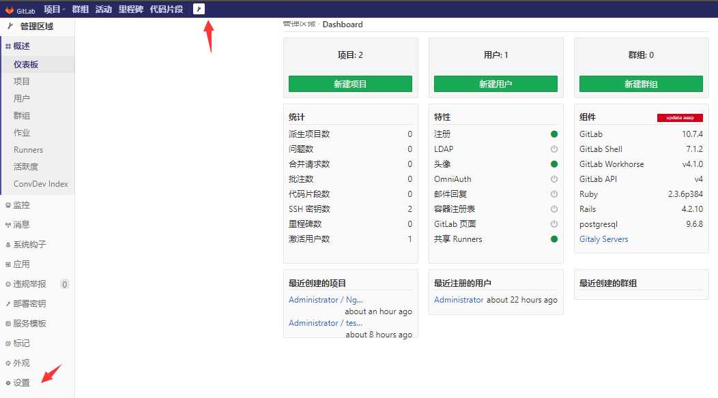Click the 外观 appearance icon
This screenshot has width=718, height=398.
click(x=8, y=363)
